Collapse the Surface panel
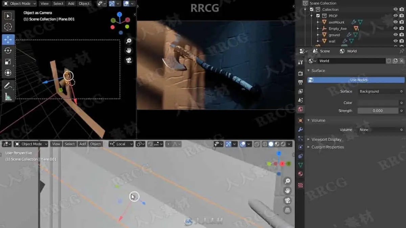 point(318,71)
